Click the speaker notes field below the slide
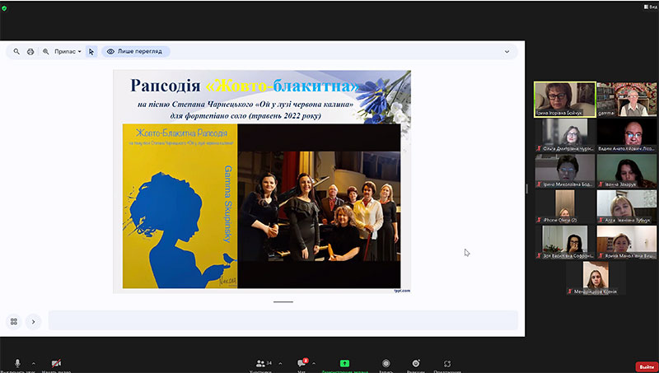 [283, 320]
